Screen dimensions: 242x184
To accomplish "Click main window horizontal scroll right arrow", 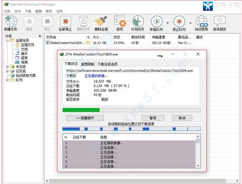I will (237, 181).
